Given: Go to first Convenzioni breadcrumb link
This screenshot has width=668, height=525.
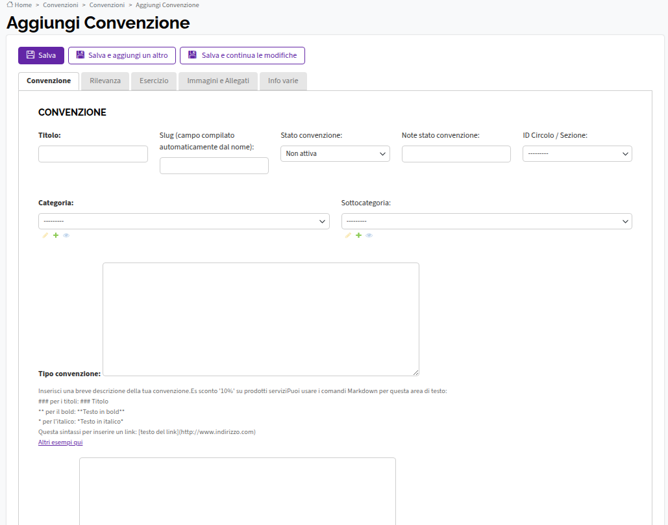Looking at the screenshot, I should (60, 5).
